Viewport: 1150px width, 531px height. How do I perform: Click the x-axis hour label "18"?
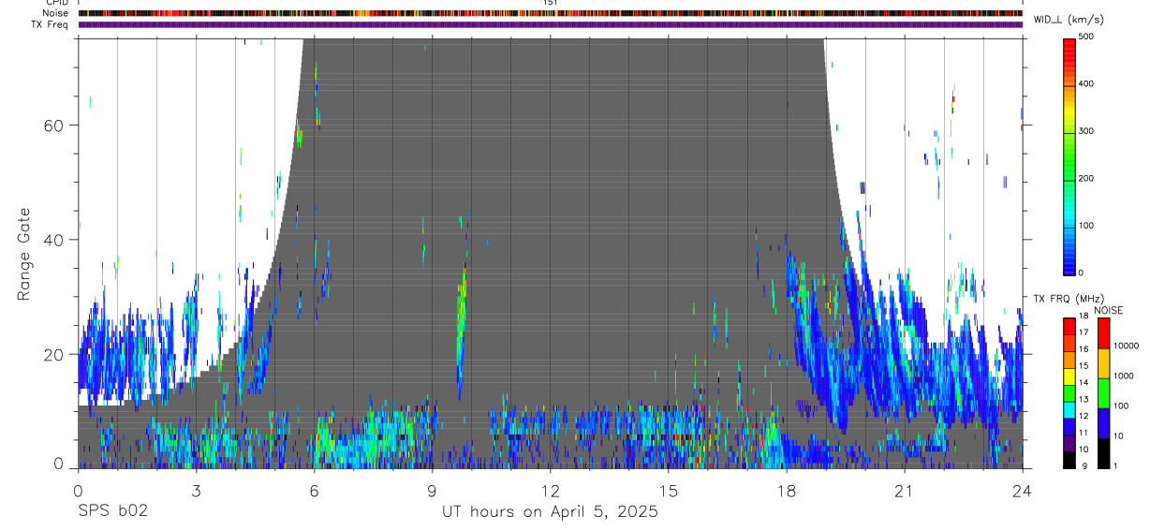(787, 491)
